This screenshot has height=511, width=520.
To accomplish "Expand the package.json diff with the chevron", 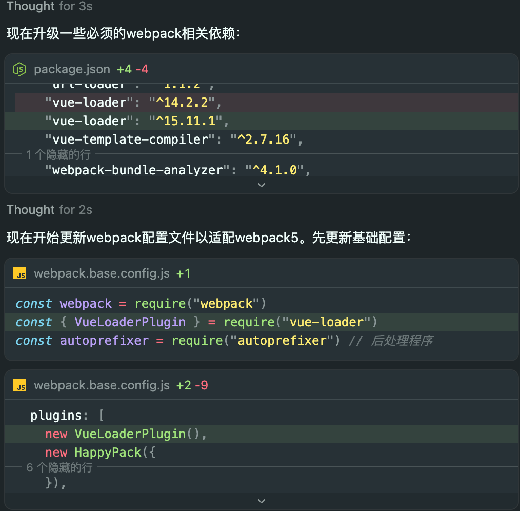I will [262, 185].
